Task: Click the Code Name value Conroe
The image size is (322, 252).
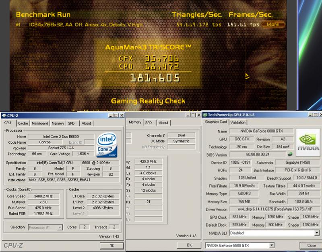Action: (x=45, y=142)
